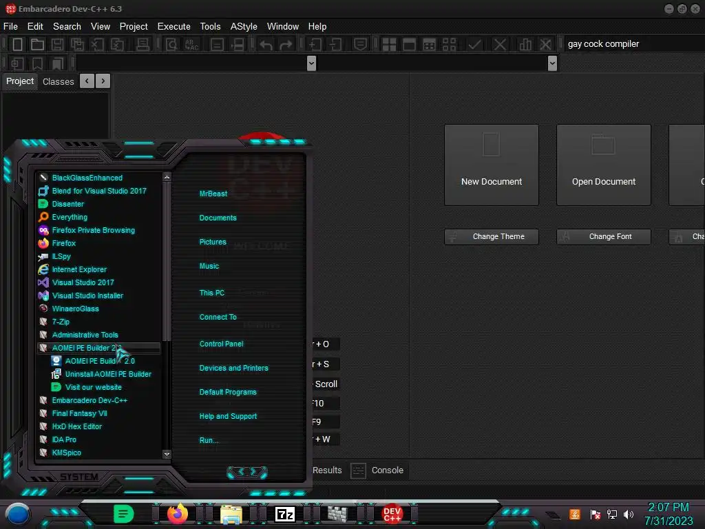This screenshot has height=529, width=705.
Task: Launch ILSpy from the start menu
Action: click(x=61, y=256)
